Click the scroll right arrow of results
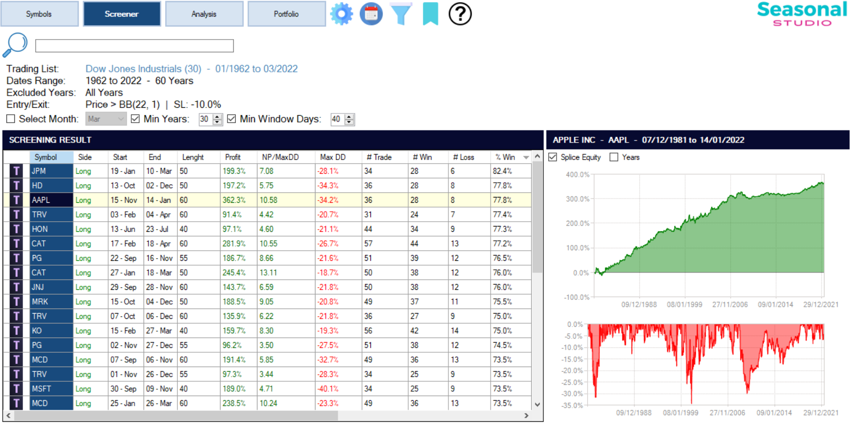The height and width of the screenshot is (424, 852). 526,416
